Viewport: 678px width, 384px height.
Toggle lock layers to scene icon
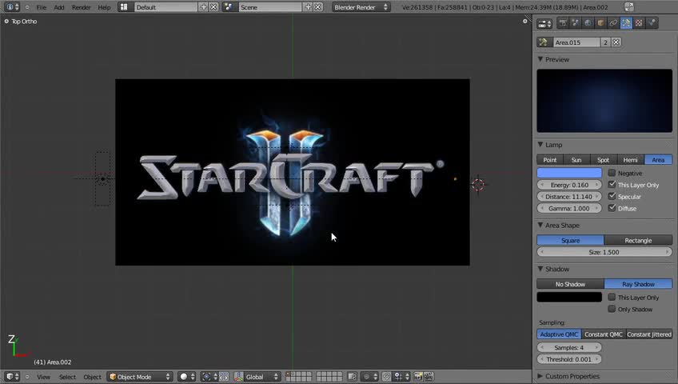point(353,377)
